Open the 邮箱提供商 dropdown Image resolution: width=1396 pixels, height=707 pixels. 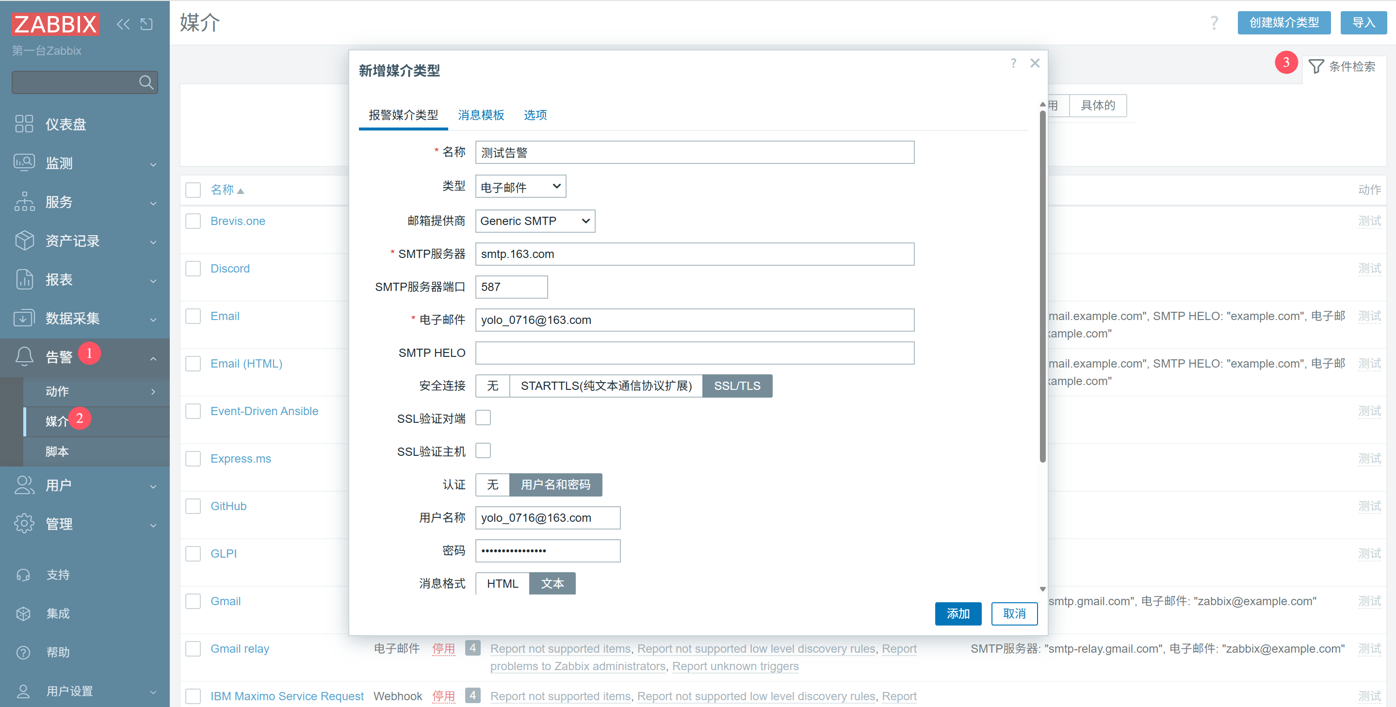535,221
